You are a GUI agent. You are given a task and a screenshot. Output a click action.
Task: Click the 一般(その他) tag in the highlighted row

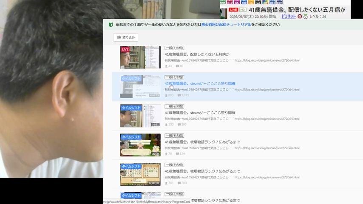coord(174,77)
